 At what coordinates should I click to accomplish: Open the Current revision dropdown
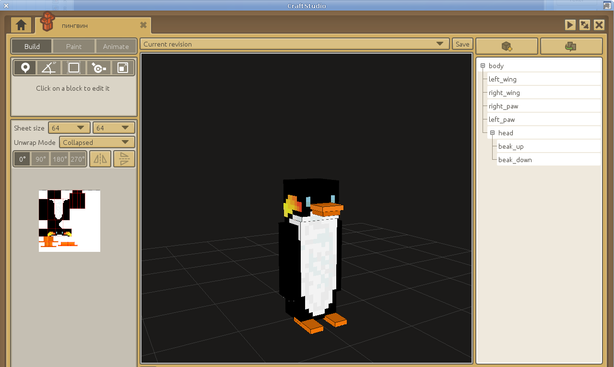point(295,44)
